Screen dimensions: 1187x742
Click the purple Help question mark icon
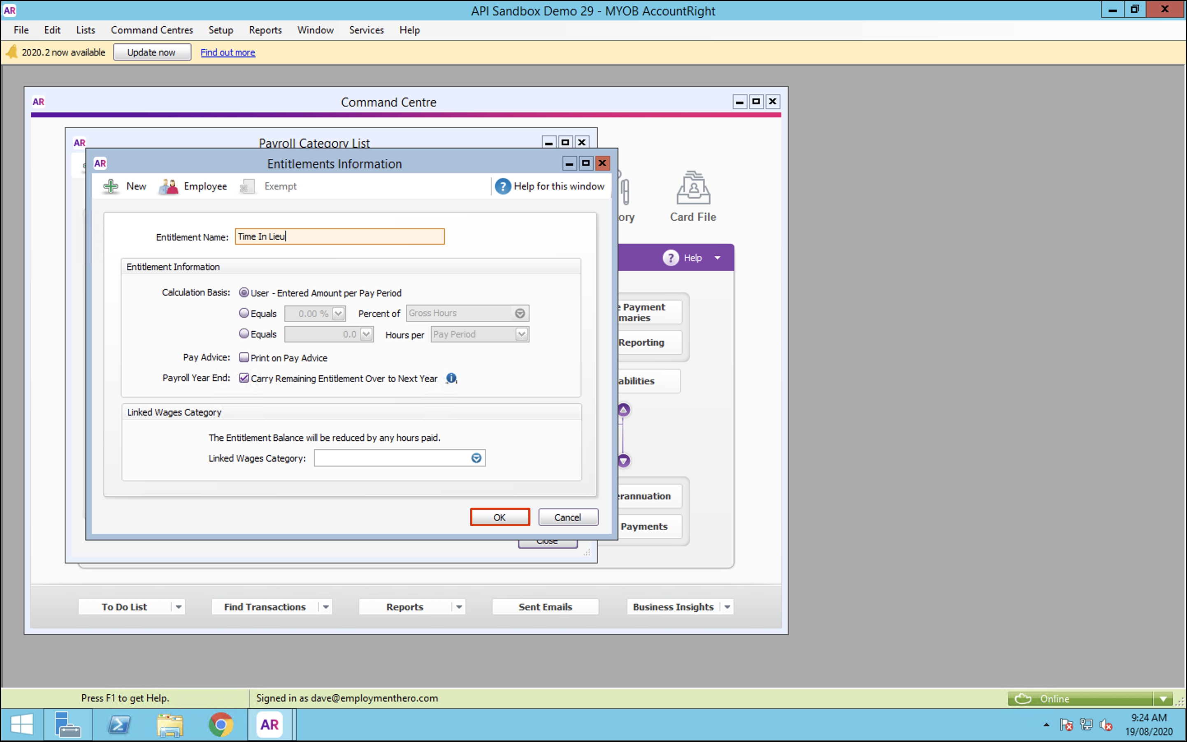[670, 258]
